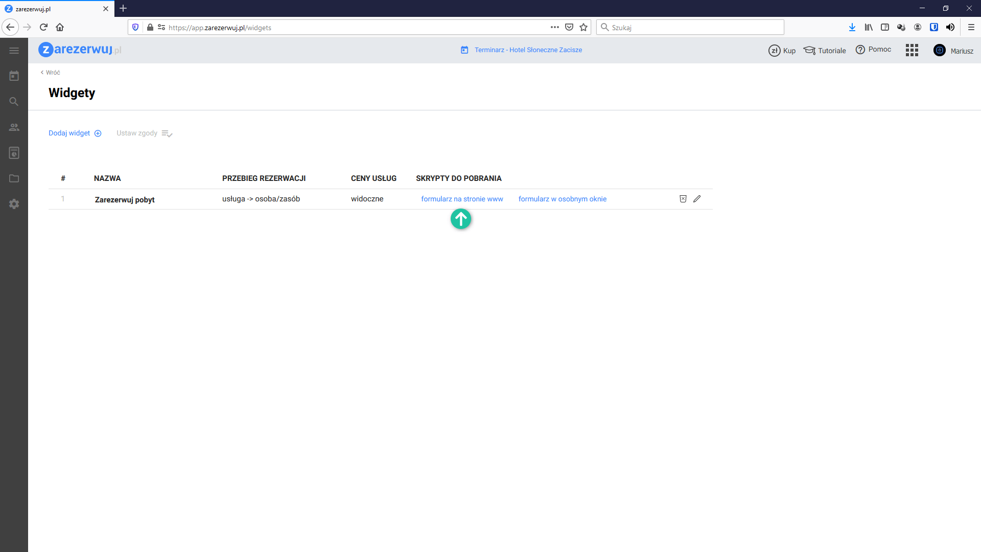Open the settings gear in left sidebar

[14, 204]
